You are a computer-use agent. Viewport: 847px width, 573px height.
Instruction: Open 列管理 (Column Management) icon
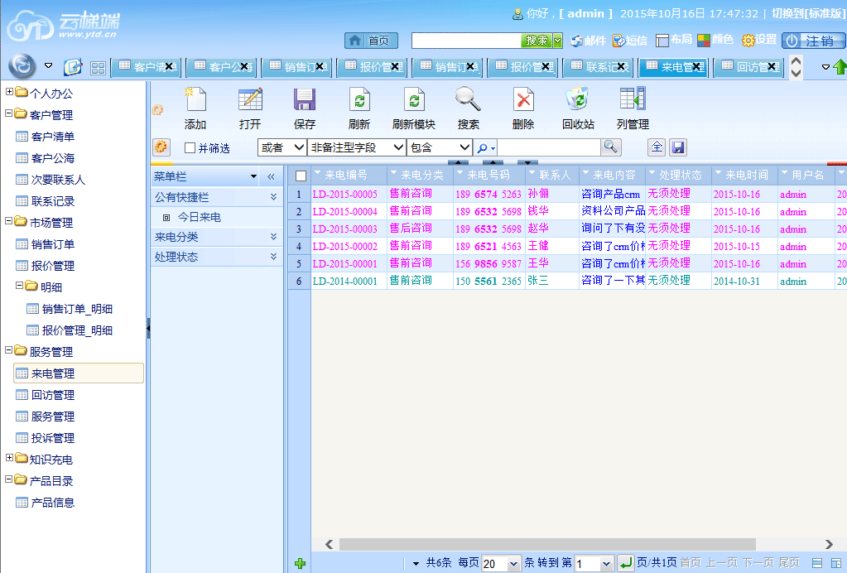(633, 100)
